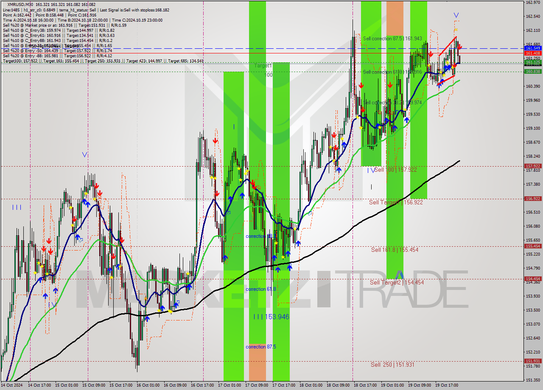Viewport: 543px width, 390px height.
Task: Click the 'Sell Target1 | 156.922' annotation
Action: coord(396,202)
